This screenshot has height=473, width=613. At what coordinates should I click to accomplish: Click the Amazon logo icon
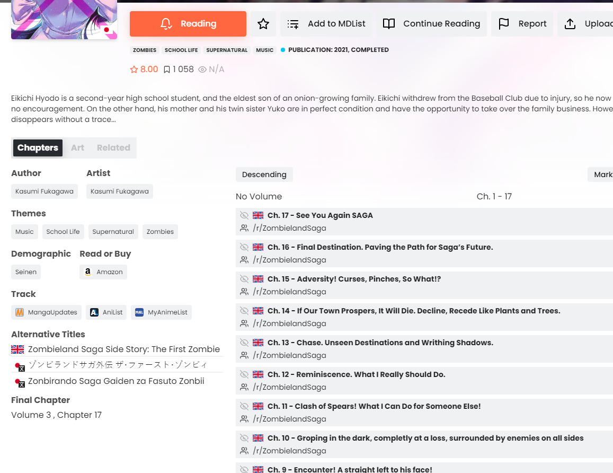pyautogui.click(x=88, y=272)
